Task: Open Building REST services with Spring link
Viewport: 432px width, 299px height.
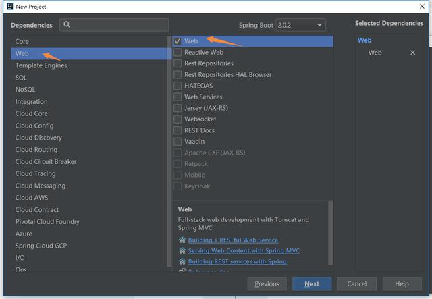Action: [x=237, y=261]
